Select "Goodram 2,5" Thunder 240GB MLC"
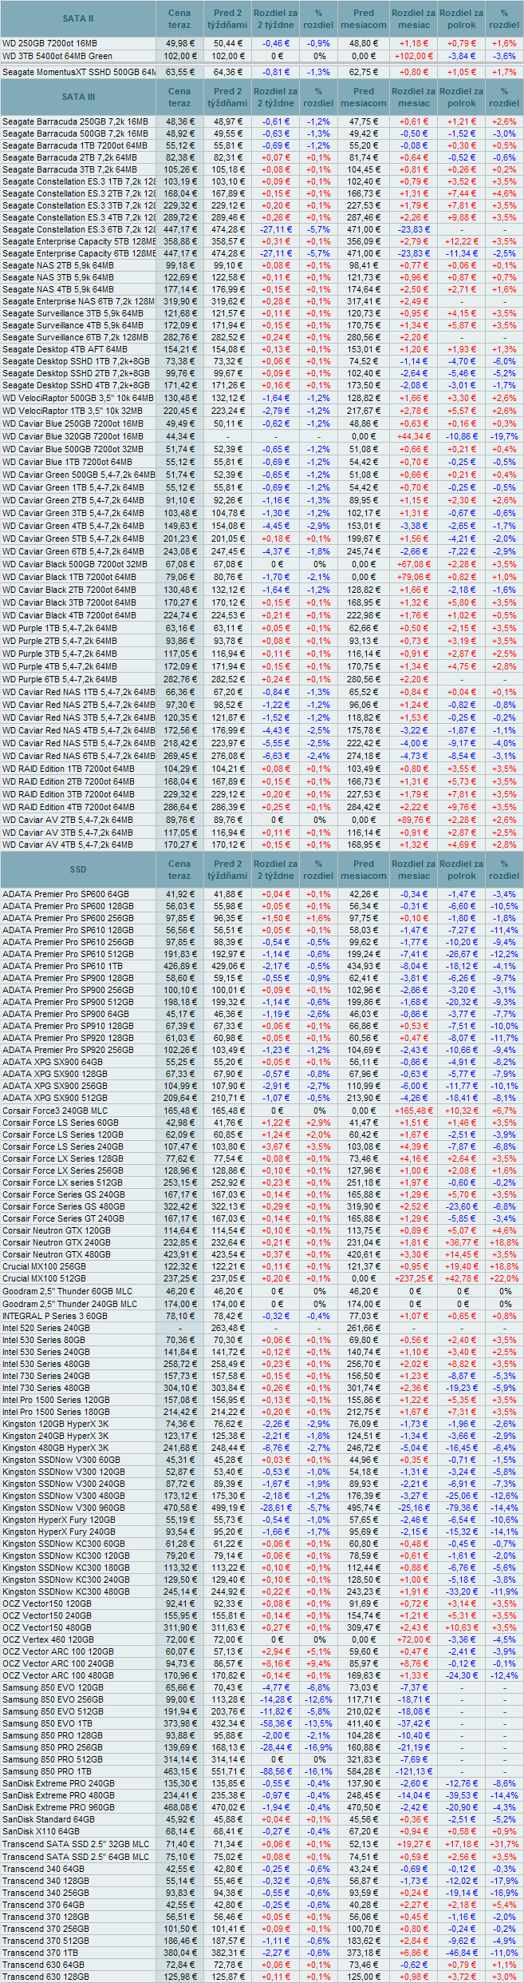Image resolution: width=524 pixels, height=1983 pixels. coord(69,1304)
